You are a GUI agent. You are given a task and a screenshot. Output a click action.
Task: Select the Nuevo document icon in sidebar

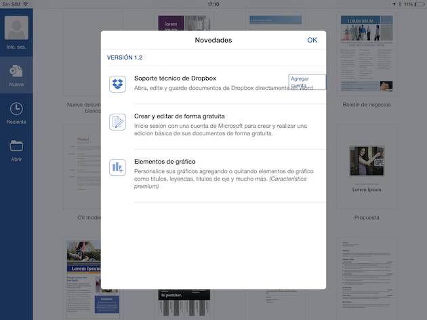point(16,72)
